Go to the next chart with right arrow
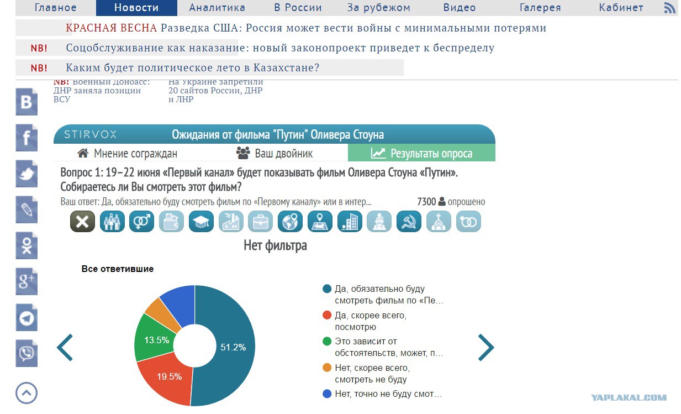The width and height of the screenshot is (681, 414). [485, 347]
